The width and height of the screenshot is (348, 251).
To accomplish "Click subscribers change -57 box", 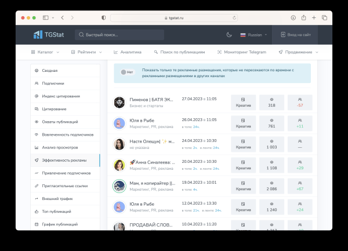I will pos(300,102).
